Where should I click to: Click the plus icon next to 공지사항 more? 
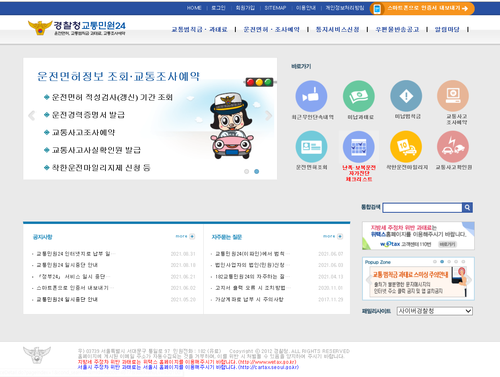(192, 236)
